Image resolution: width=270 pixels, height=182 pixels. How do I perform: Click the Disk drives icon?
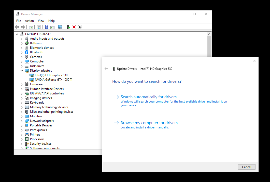point(27,66)
